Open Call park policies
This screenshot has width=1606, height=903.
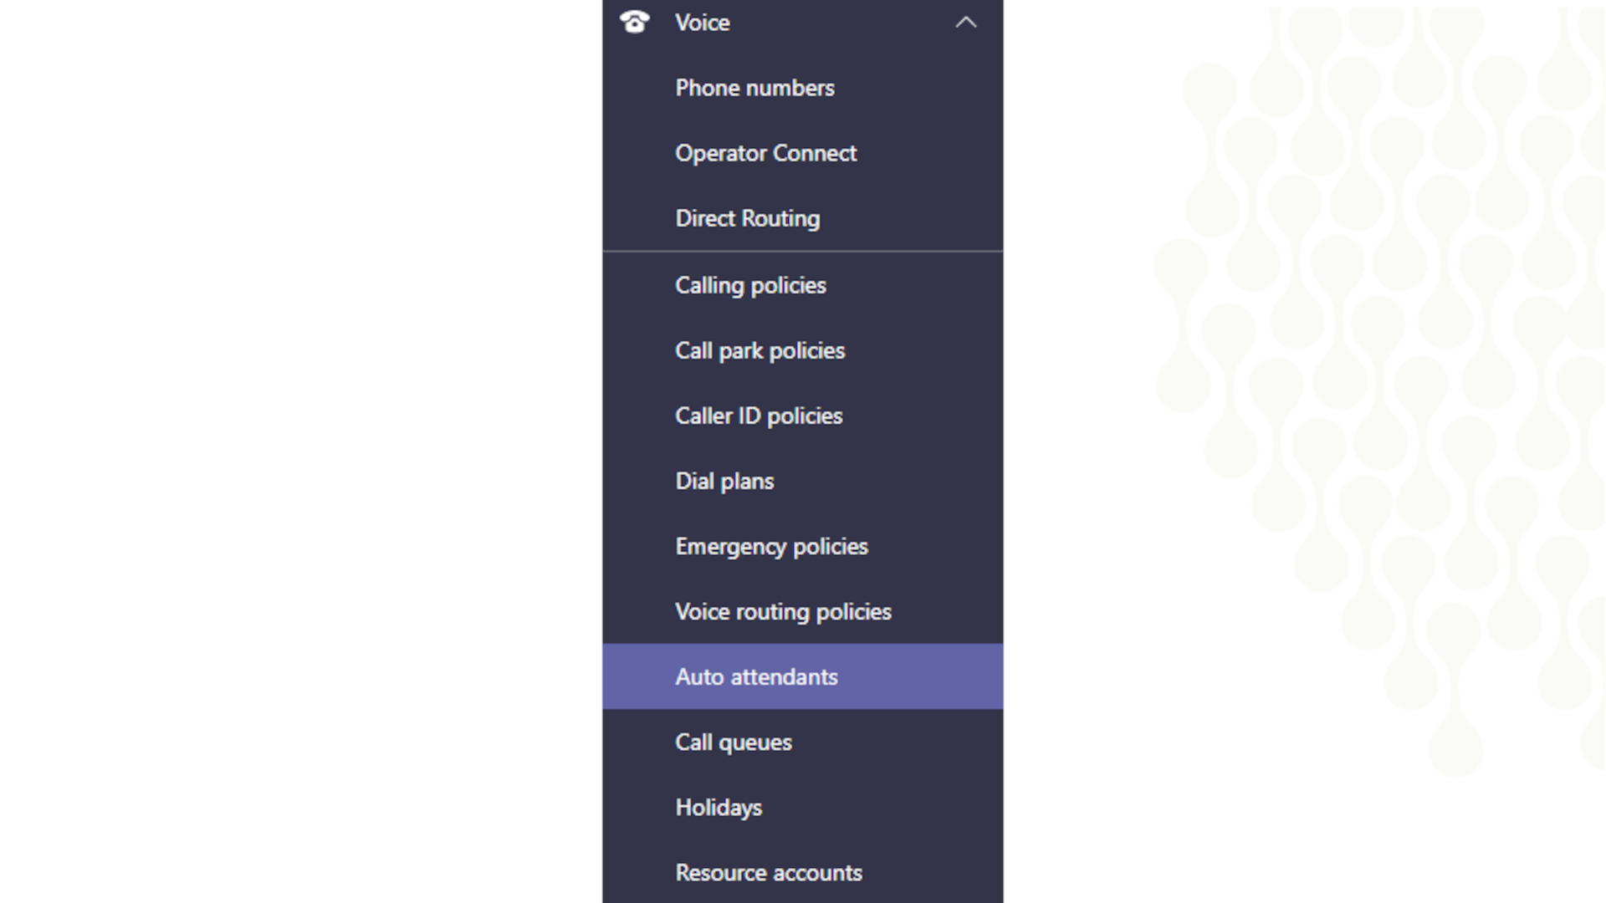[x=760, y=350]
